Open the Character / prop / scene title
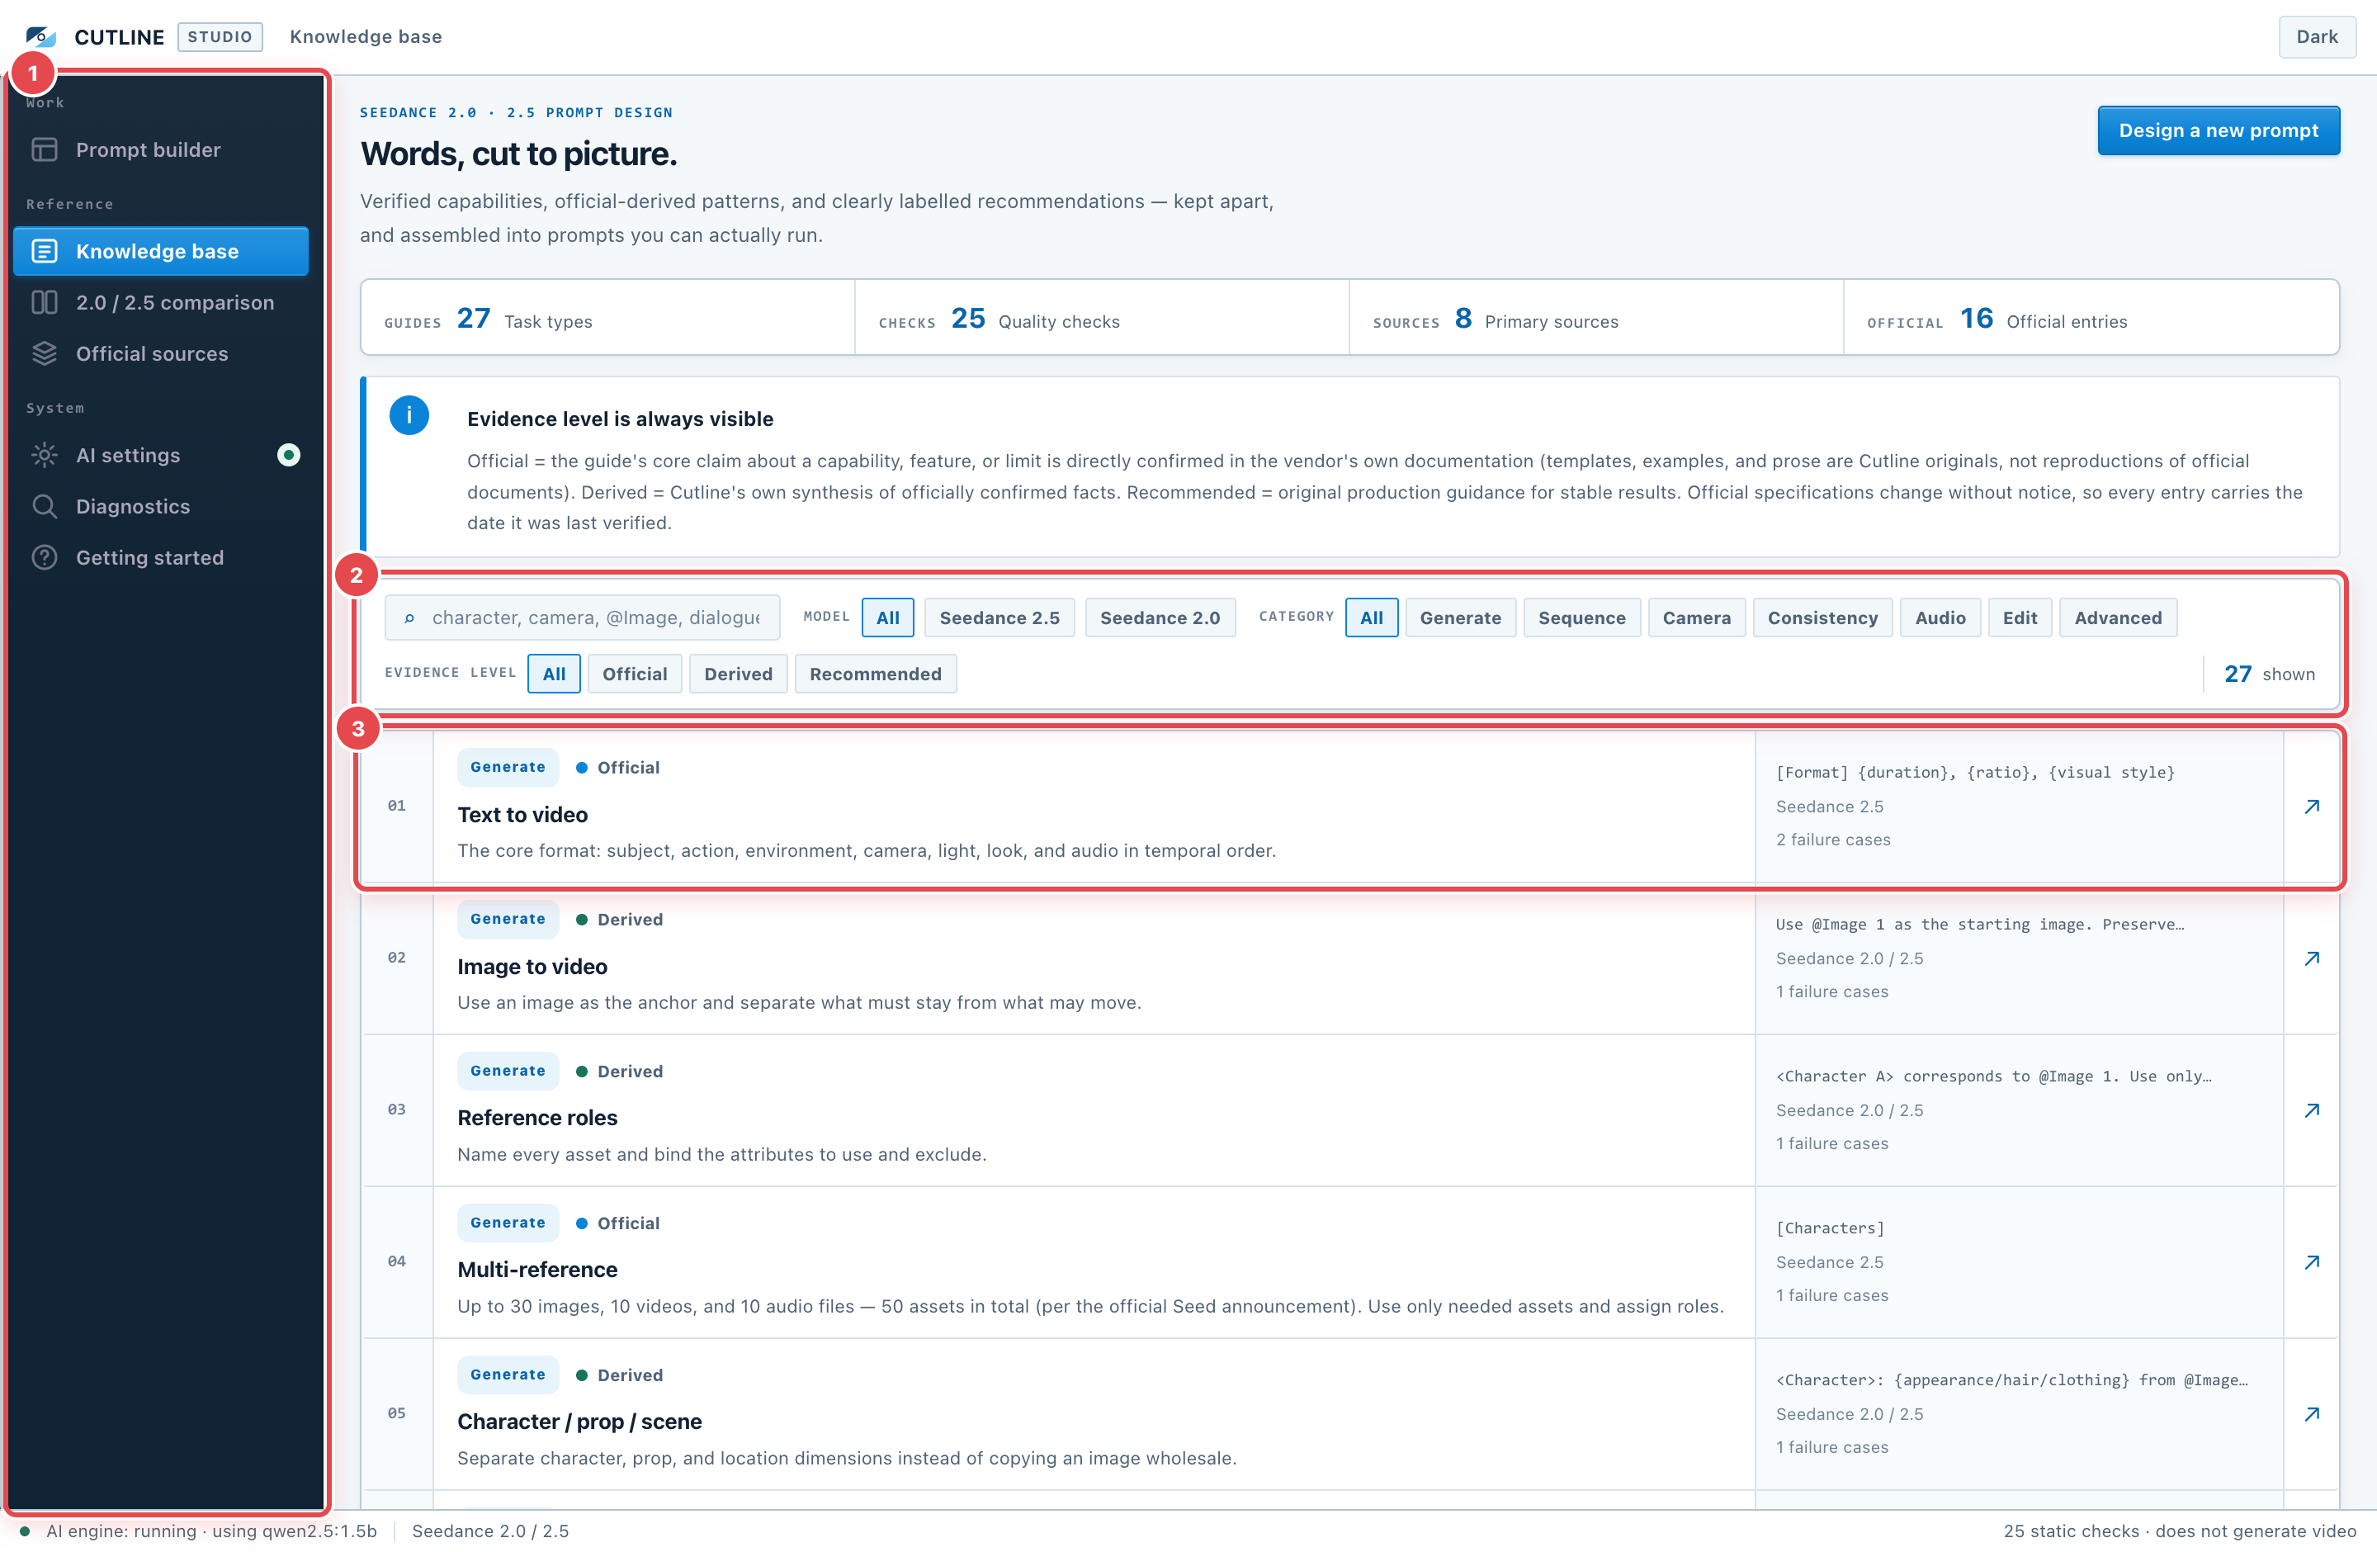The height and width of the screenshot is (1552, 2377). [x=579, y=1422]
